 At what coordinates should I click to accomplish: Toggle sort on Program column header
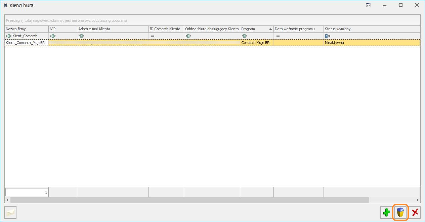point(257,29)
